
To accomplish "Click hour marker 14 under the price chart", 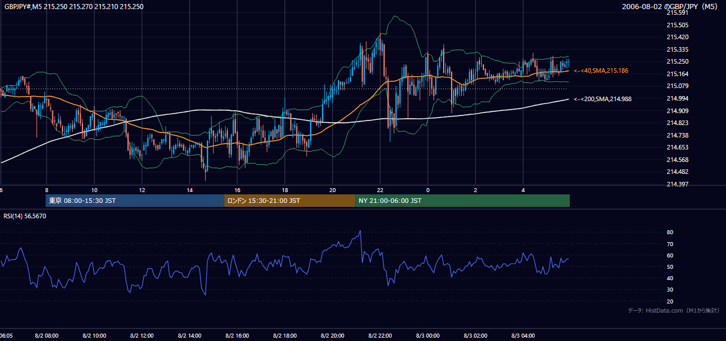I will click(x=190, y=190).
